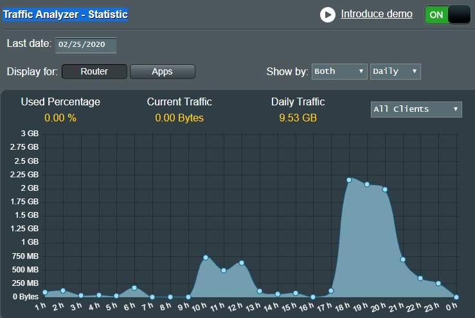Click the Daily Traffic 9.53 GB value
This screenshot has width=475, height=318.
coord(298,118)
